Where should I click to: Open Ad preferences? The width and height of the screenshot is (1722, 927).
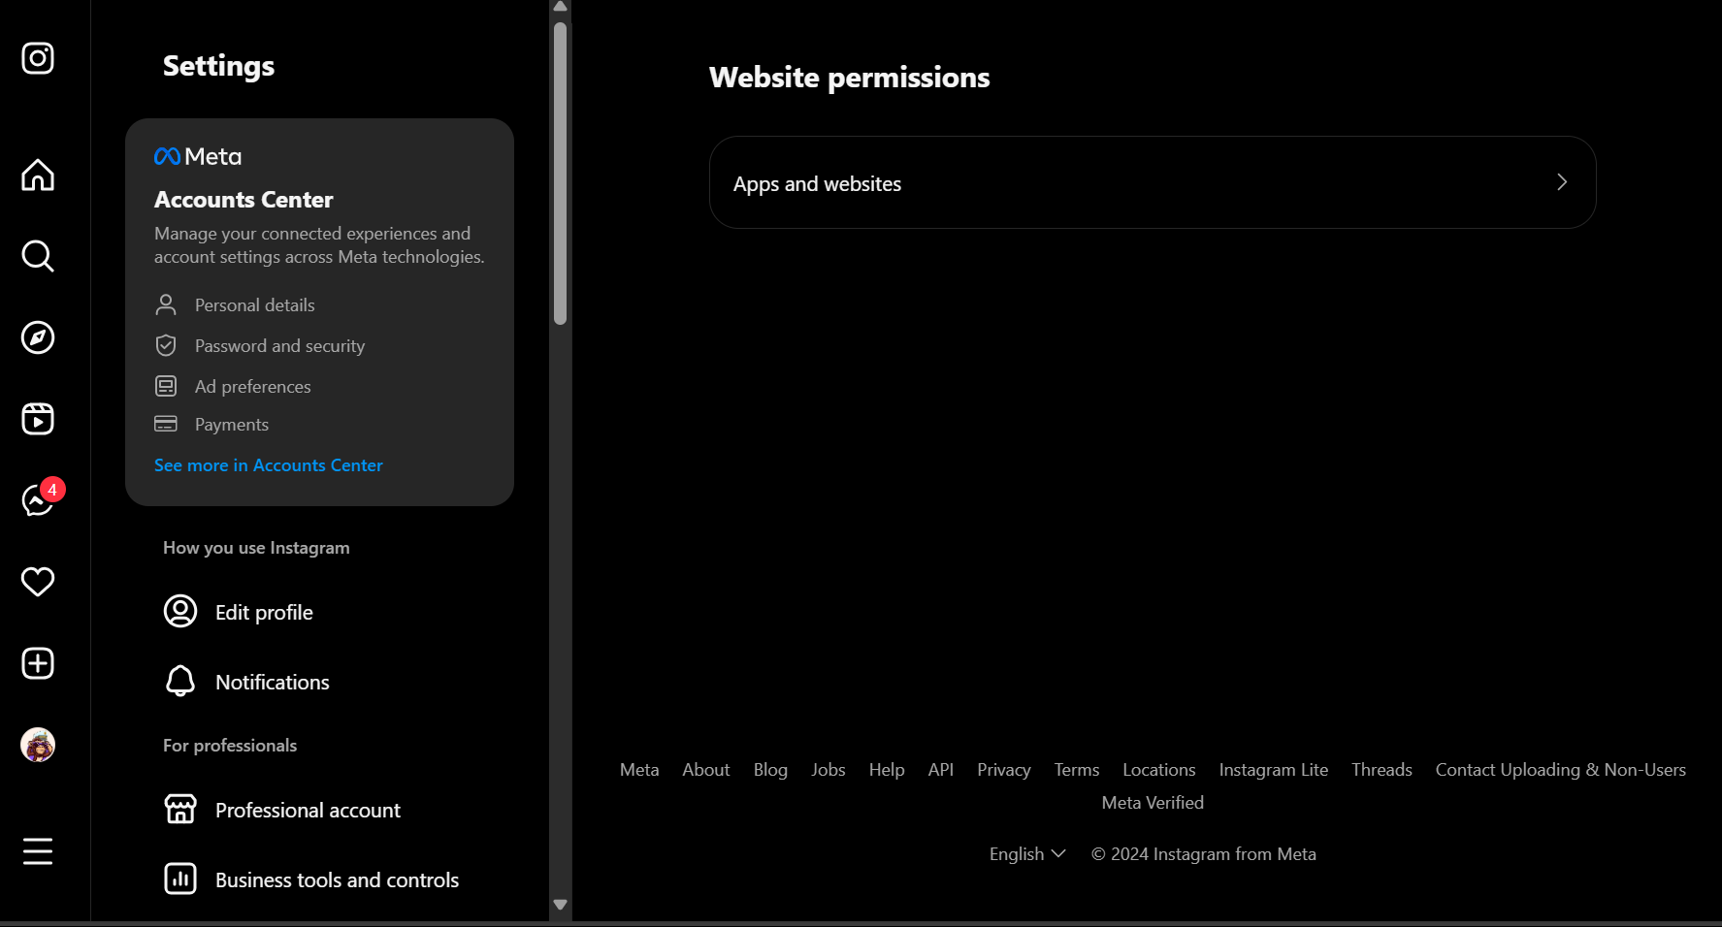[252, 387]
